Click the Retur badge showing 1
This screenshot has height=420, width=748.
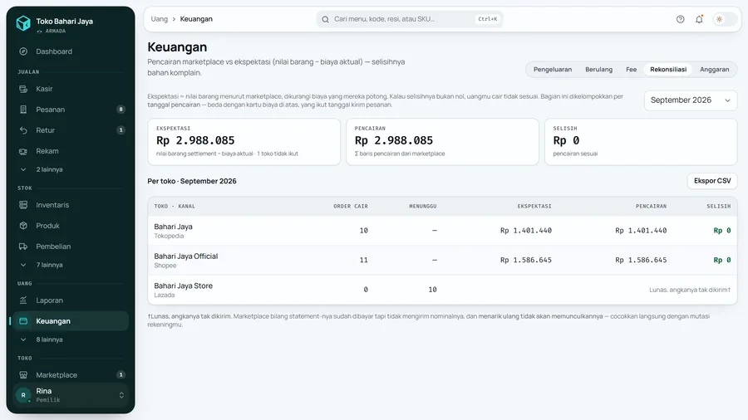121,130
